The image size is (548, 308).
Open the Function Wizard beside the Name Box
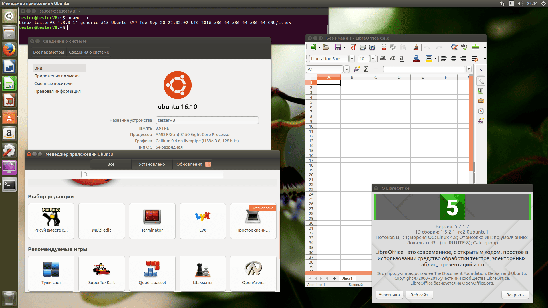pyautogui.click(x=356, y=69)
